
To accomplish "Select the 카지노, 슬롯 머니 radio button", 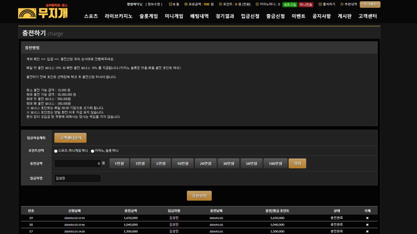I will pyautogui.click(x=92, y=151).
